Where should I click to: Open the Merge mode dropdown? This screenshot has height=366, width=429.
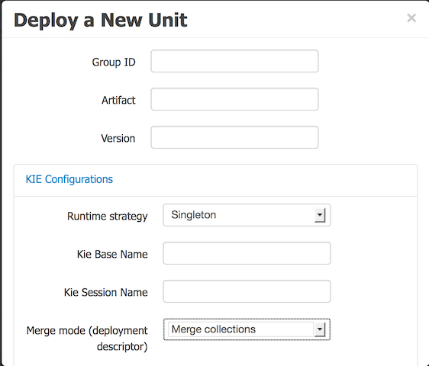pos(247,329)
